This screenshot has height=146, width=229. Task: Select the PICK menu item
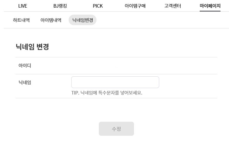click(x=98, y=6)
